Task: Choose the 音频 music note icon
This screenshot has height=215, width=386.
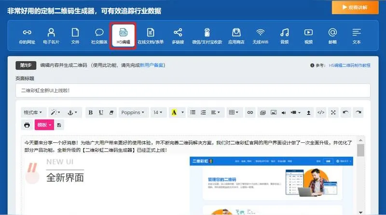Action: tap(285, 36)
